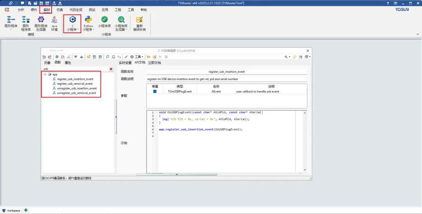Open the 图形程序生成器 icon
Screen dimensions: 422x214
[x=41, y=20]
